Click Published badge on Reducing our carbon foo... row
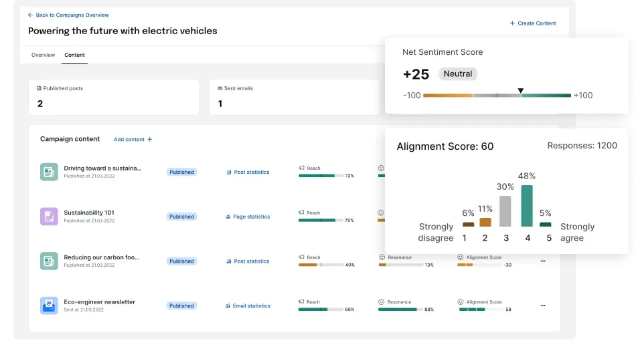Screen dimensions: 640x353 coord(181,261)
